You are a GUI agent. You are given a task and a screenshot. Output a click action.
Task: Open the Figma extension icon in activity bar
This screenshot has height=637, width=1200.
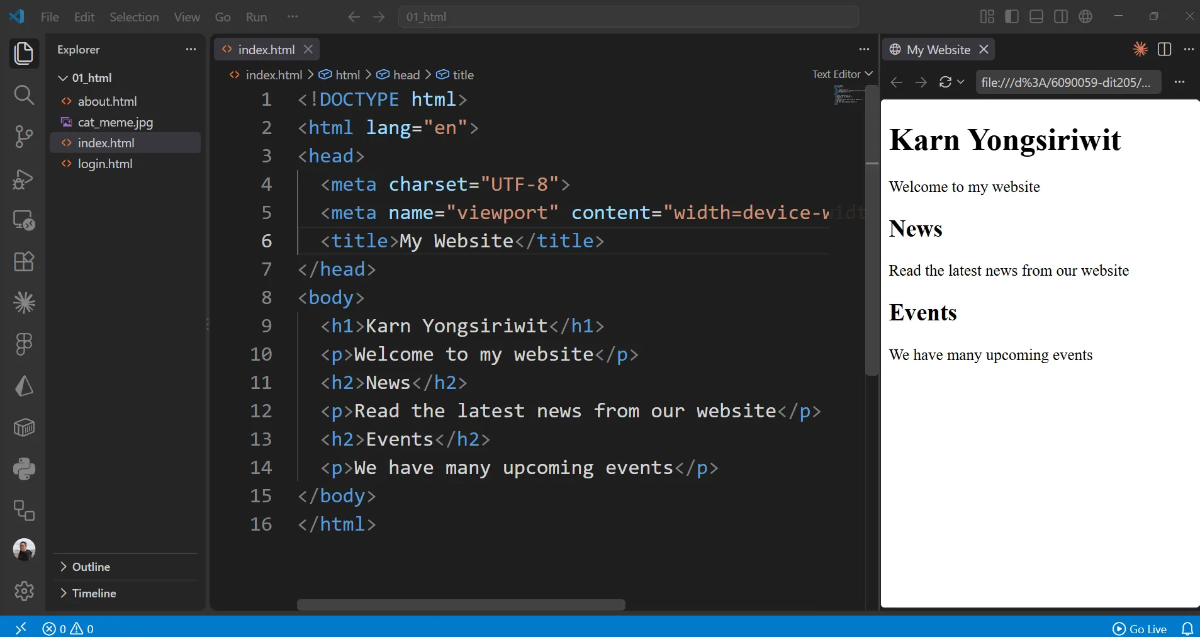coord(24,344)
